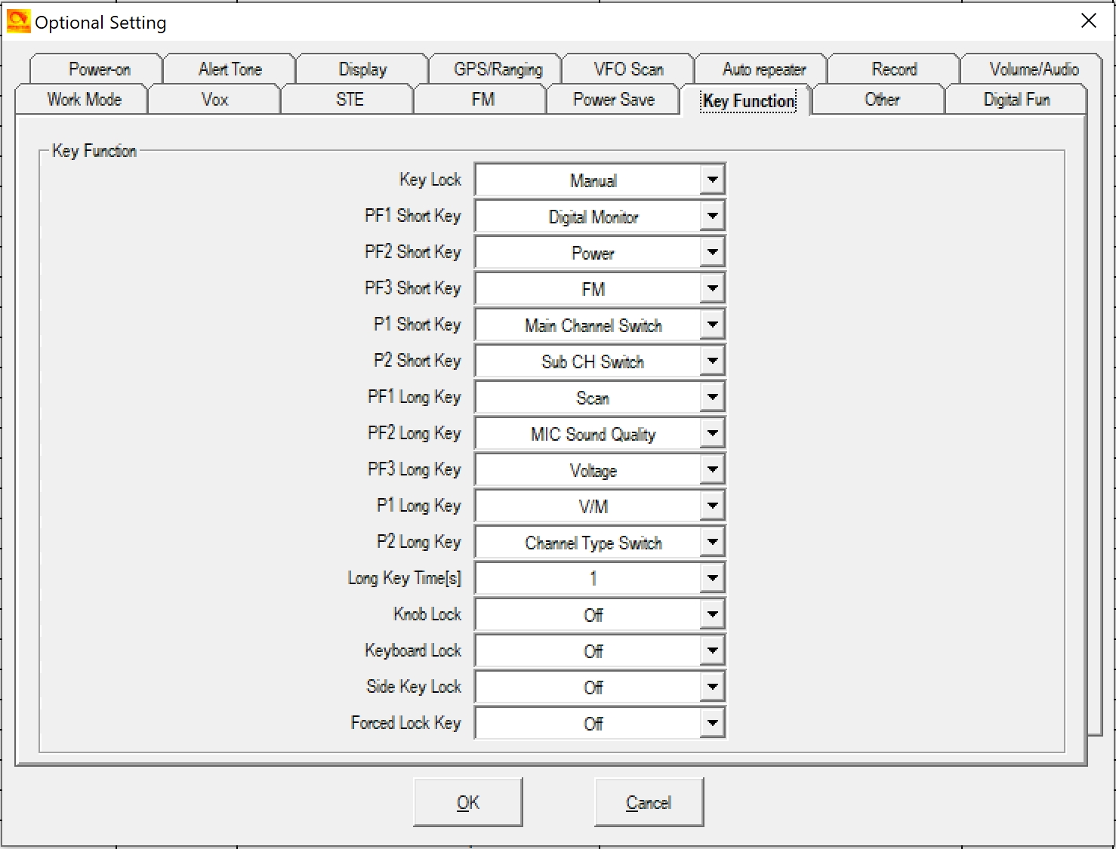The height and width of the screenshot is (849, 1116).
Task: Switch to the Power-on tab
Action: tap(99, 69)
